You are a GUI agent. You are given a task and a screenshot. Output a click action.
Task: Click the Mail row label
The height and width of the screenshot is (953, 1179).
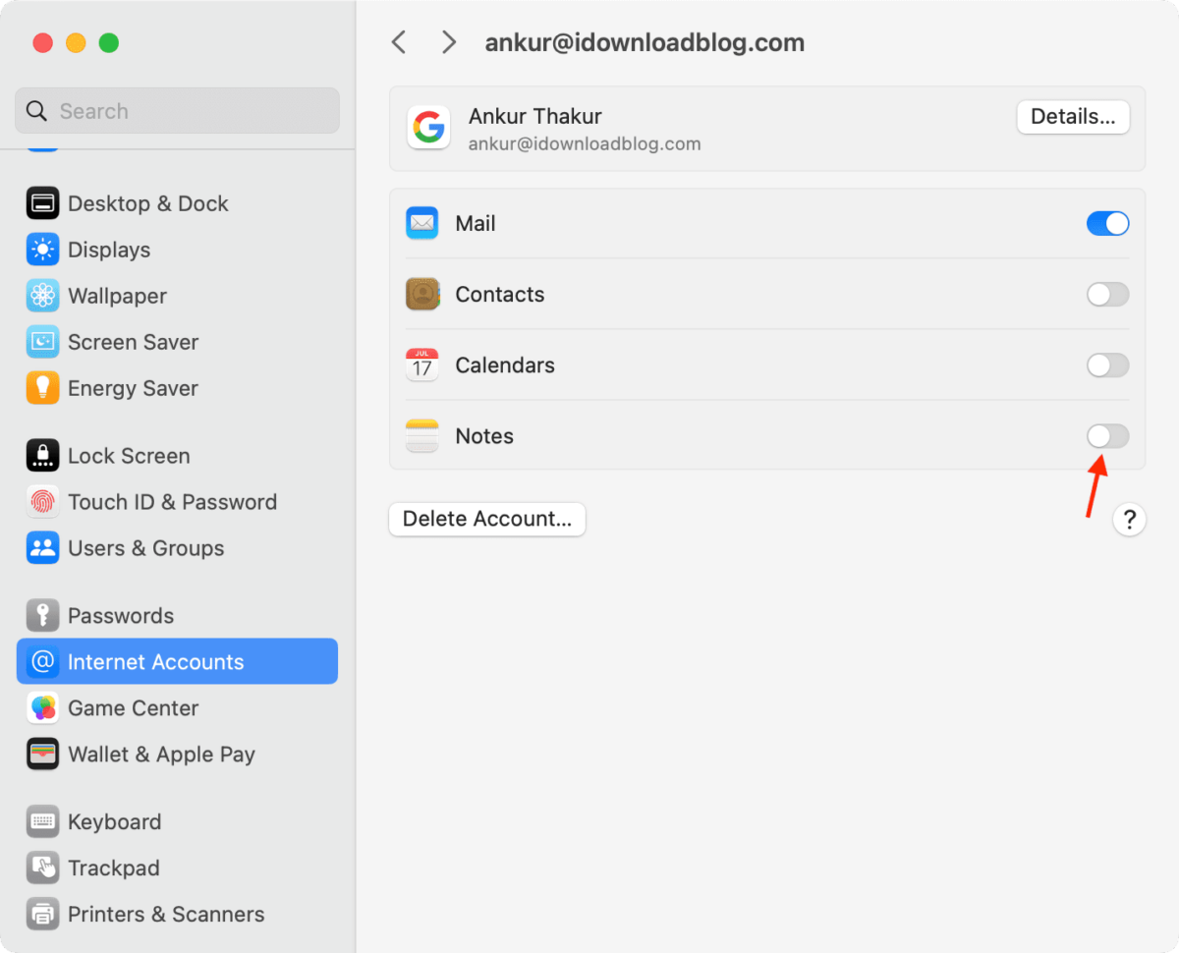(x=476, y=224)
